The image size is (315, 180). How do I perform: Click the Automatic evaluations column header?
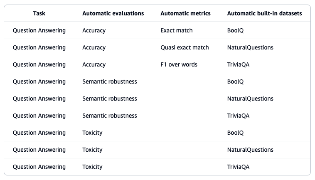coord(113,13)
